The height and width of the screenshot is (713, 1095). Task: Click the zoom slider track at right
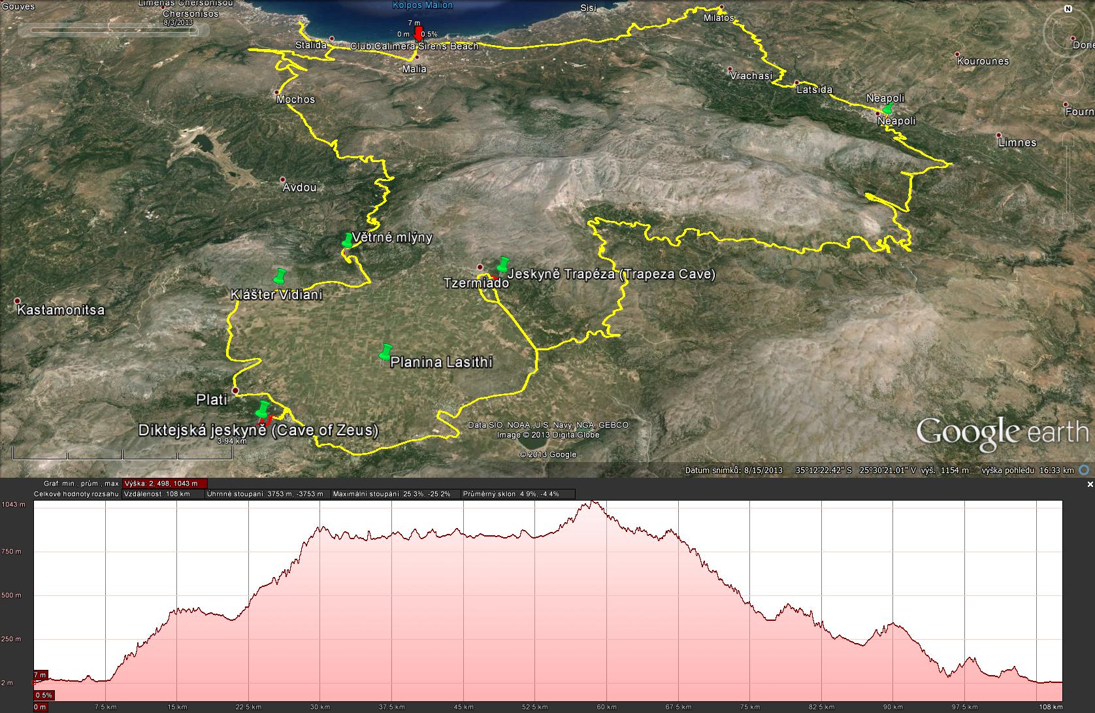[x=1068, y=180]
